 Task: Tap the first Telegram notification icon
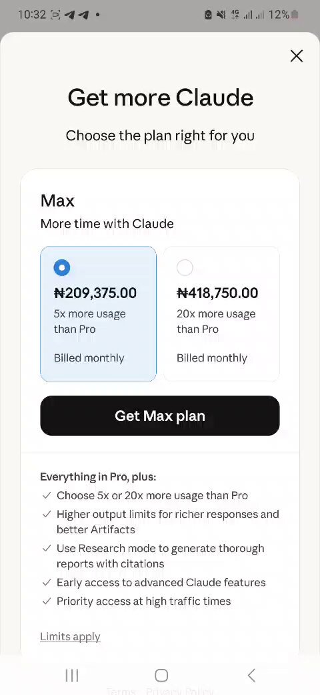[x=69, y=15]
